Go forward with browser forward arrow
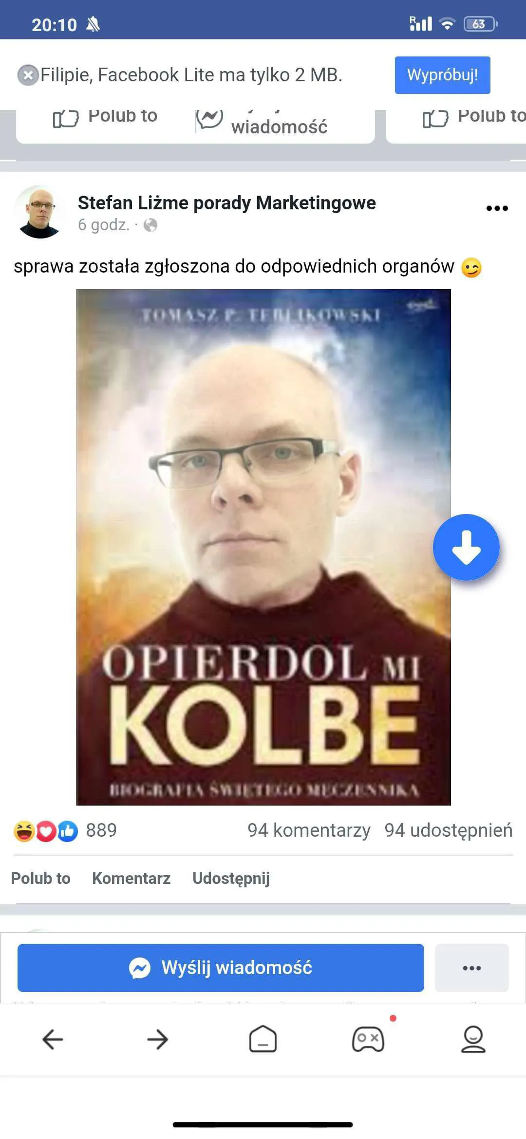This screenshot has height=1139, width=526. click(x=158, y=1039)
